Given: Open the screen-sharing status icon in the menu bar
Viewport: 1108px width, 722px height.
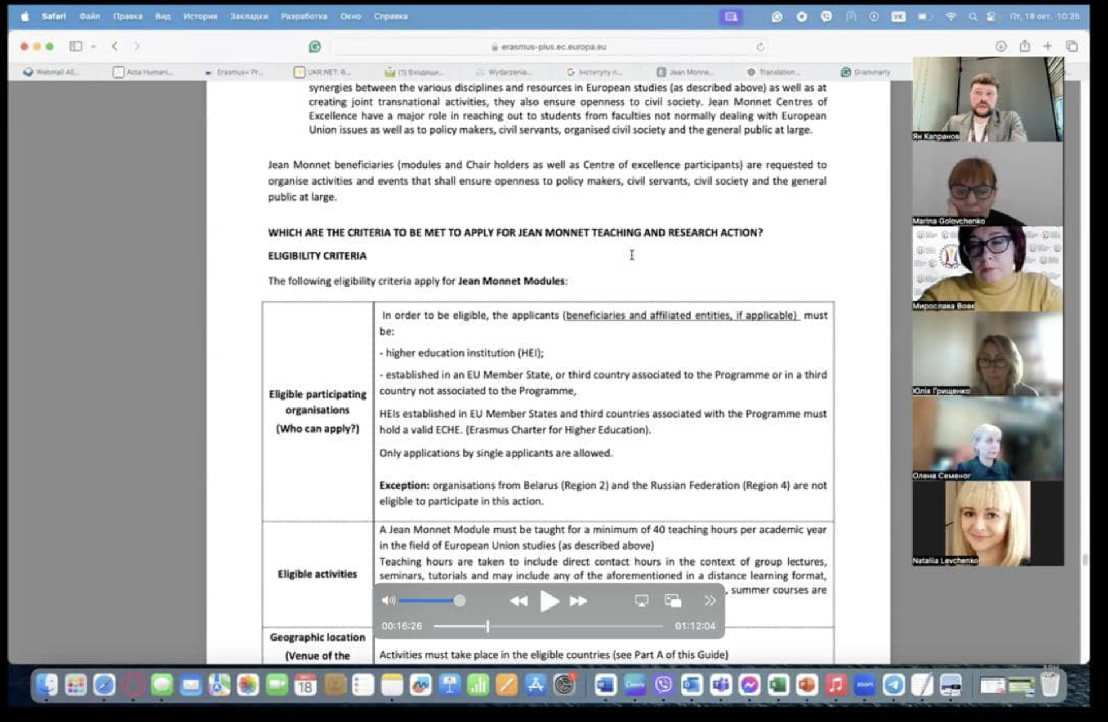Looking at the screenshot, I should 731,17.
